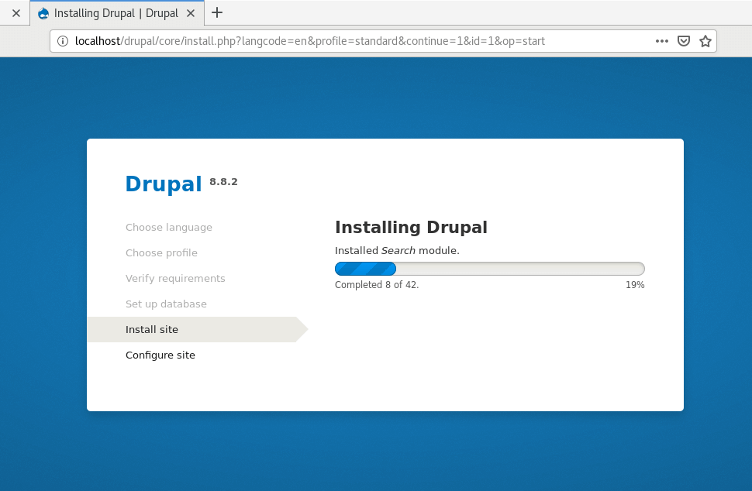Viewport: 752px width, 491px height.
Task: Click the Installing Drupal heading
Action: (411, 227)
